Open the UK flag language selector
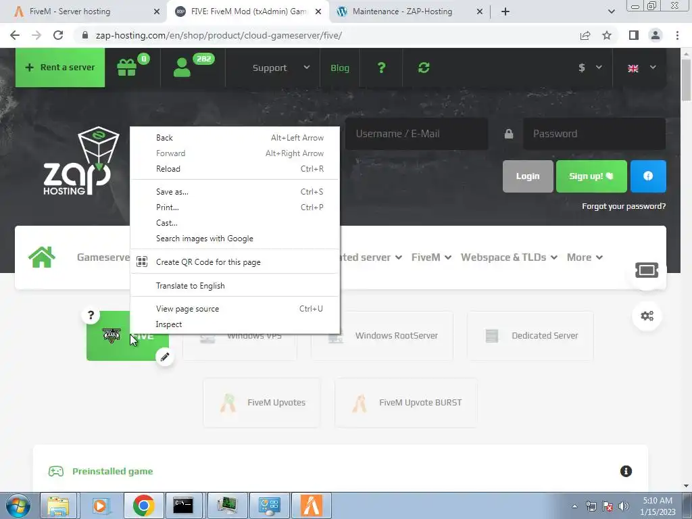The width and height of the screenshot is (692, 519). pyautogui.click(x=641, y=68)
